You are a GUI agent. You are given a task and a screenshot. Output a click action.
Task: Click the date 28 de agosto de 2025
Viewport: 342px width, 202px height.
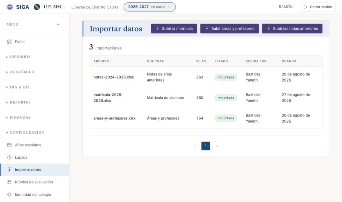pyautogui.click(x=296, y=77)
